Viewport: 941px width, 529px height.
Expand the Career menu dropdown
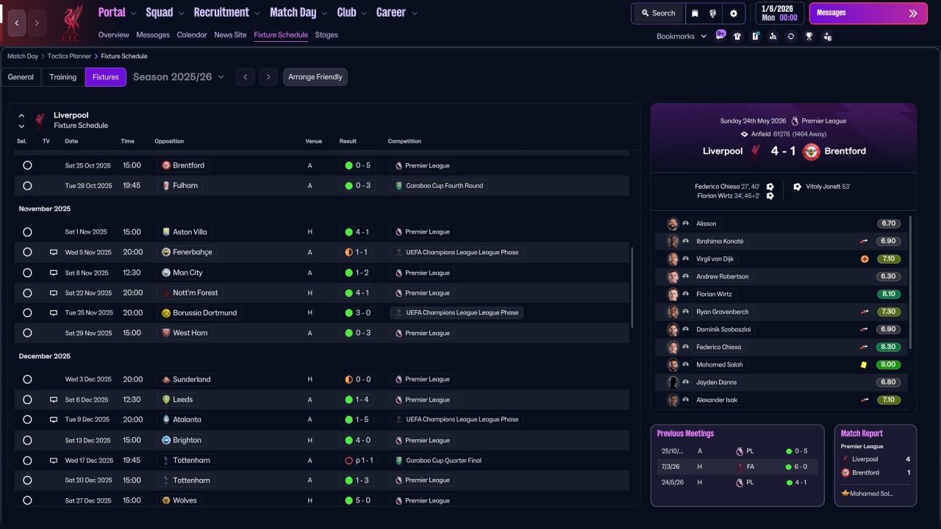414,13
